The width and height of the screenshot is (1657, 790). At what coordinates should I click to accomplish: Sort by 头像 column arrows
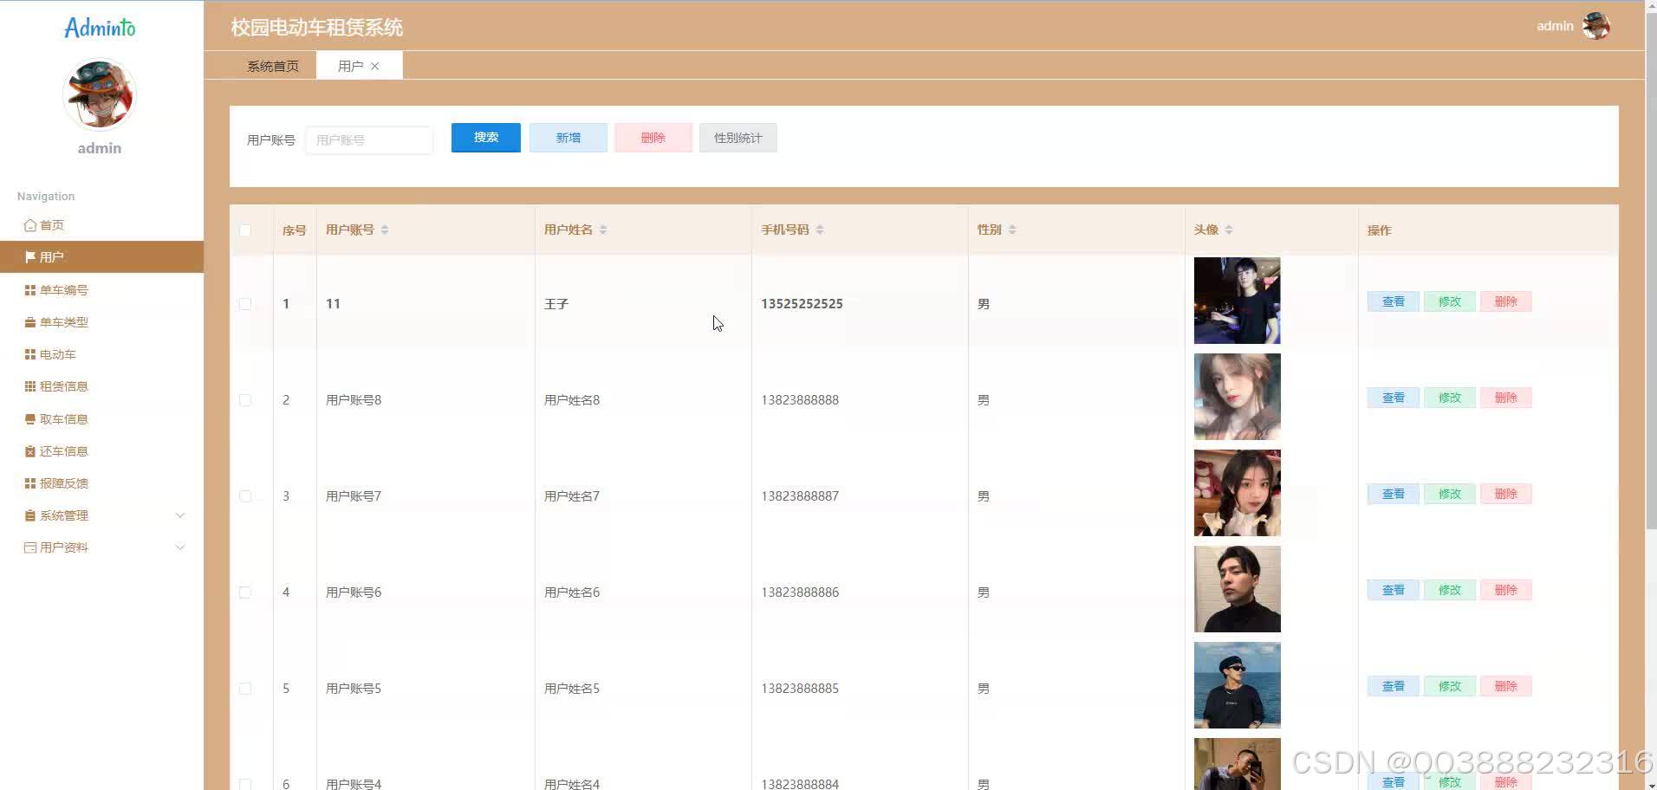pos(1229,230)
